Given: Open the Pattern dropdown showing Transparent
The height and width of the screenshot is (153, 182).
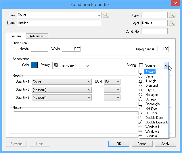Looking at the screenshot, I should (71, 65).
